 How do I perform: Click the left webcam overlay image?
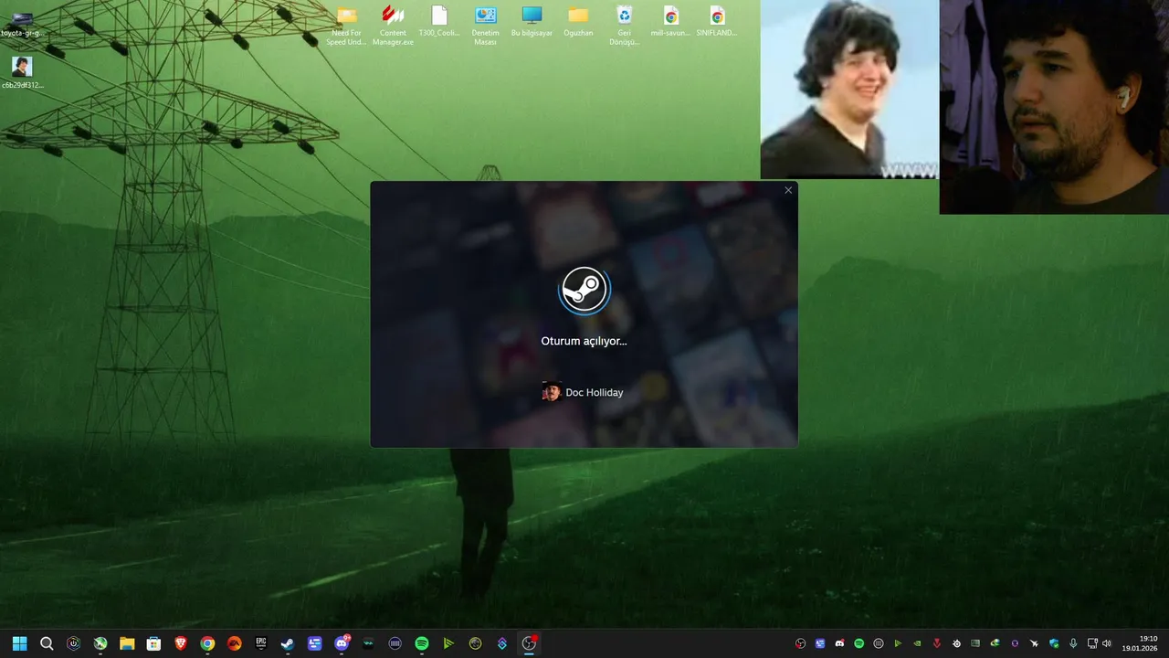(849, 89)
